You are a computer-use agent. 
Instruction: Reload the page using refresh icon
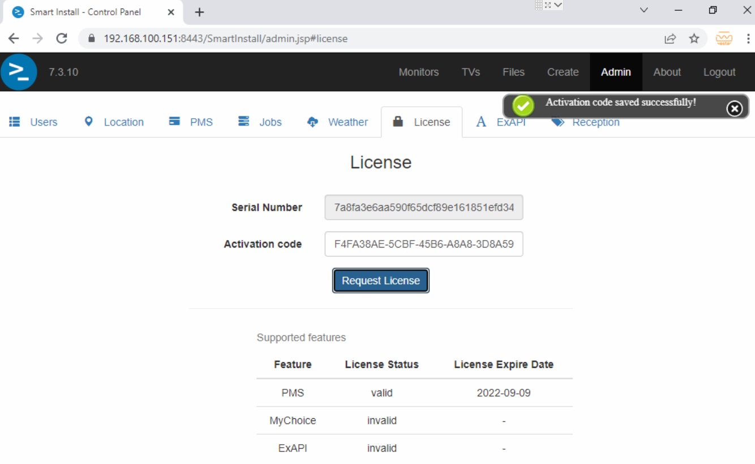coord(62,38)
